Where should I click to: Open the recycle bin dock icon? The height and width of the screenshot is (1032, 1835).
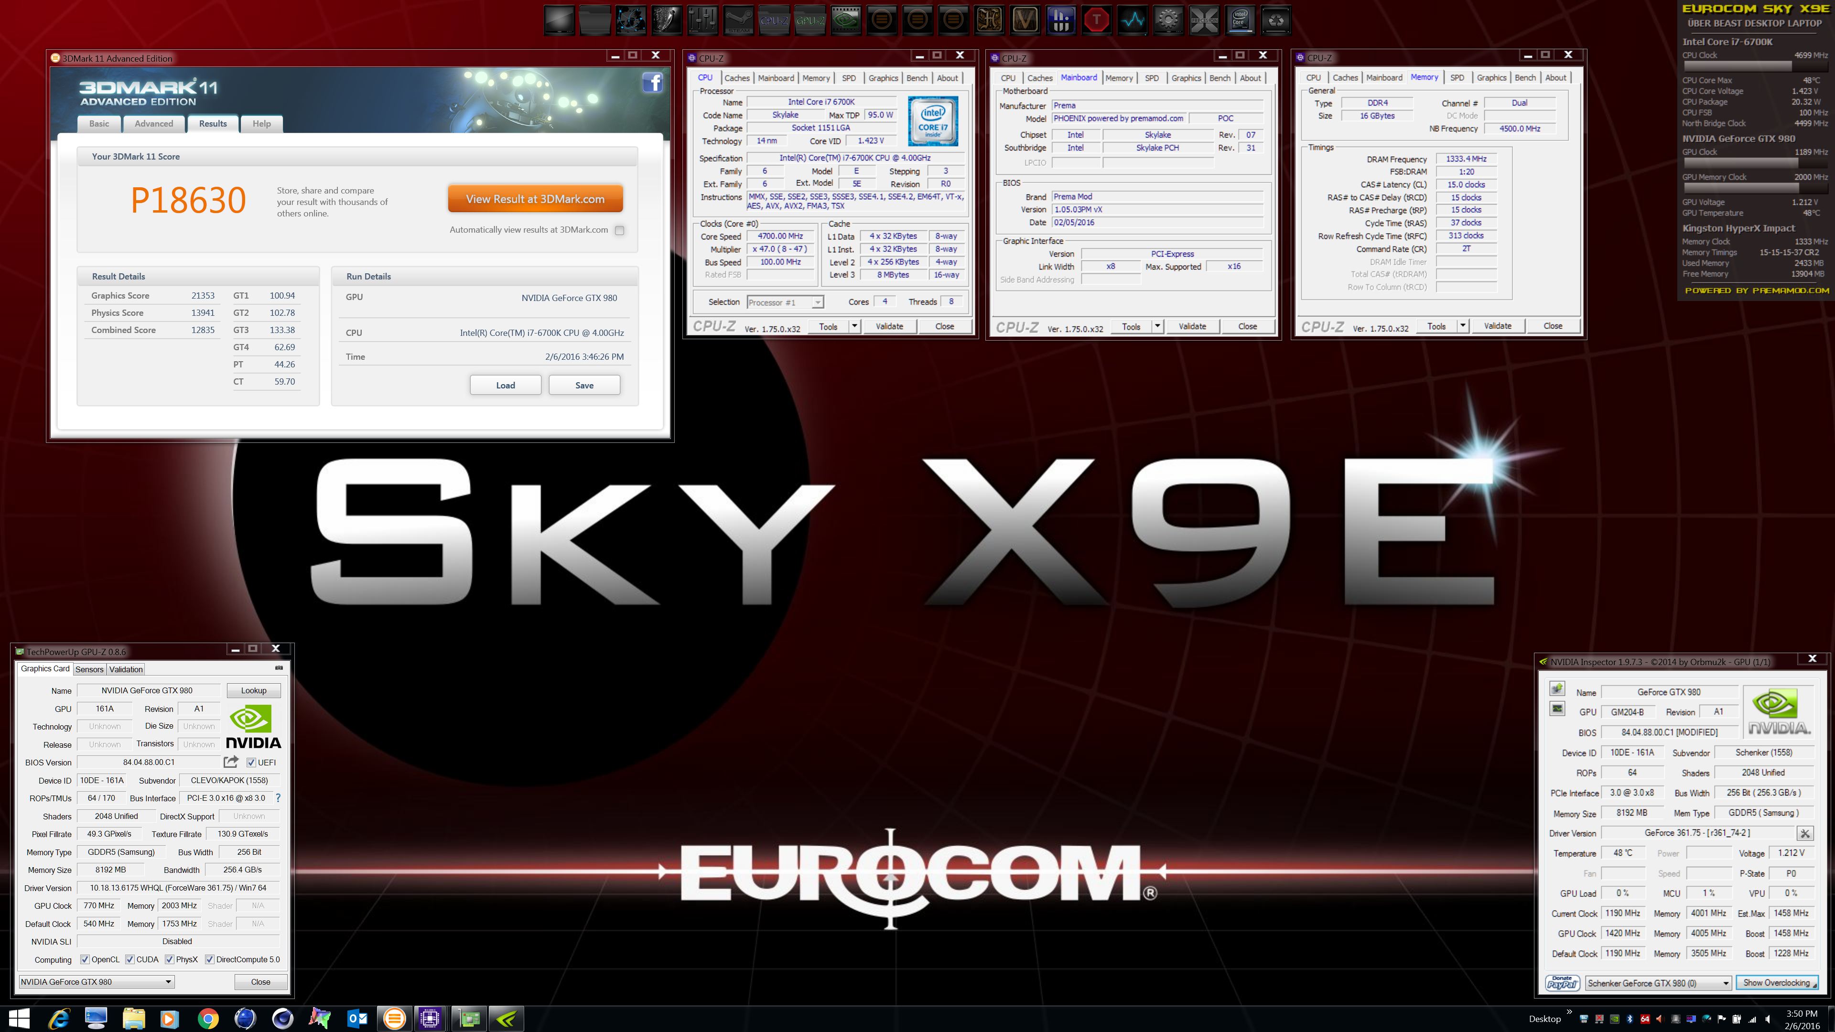[1276, 20]
